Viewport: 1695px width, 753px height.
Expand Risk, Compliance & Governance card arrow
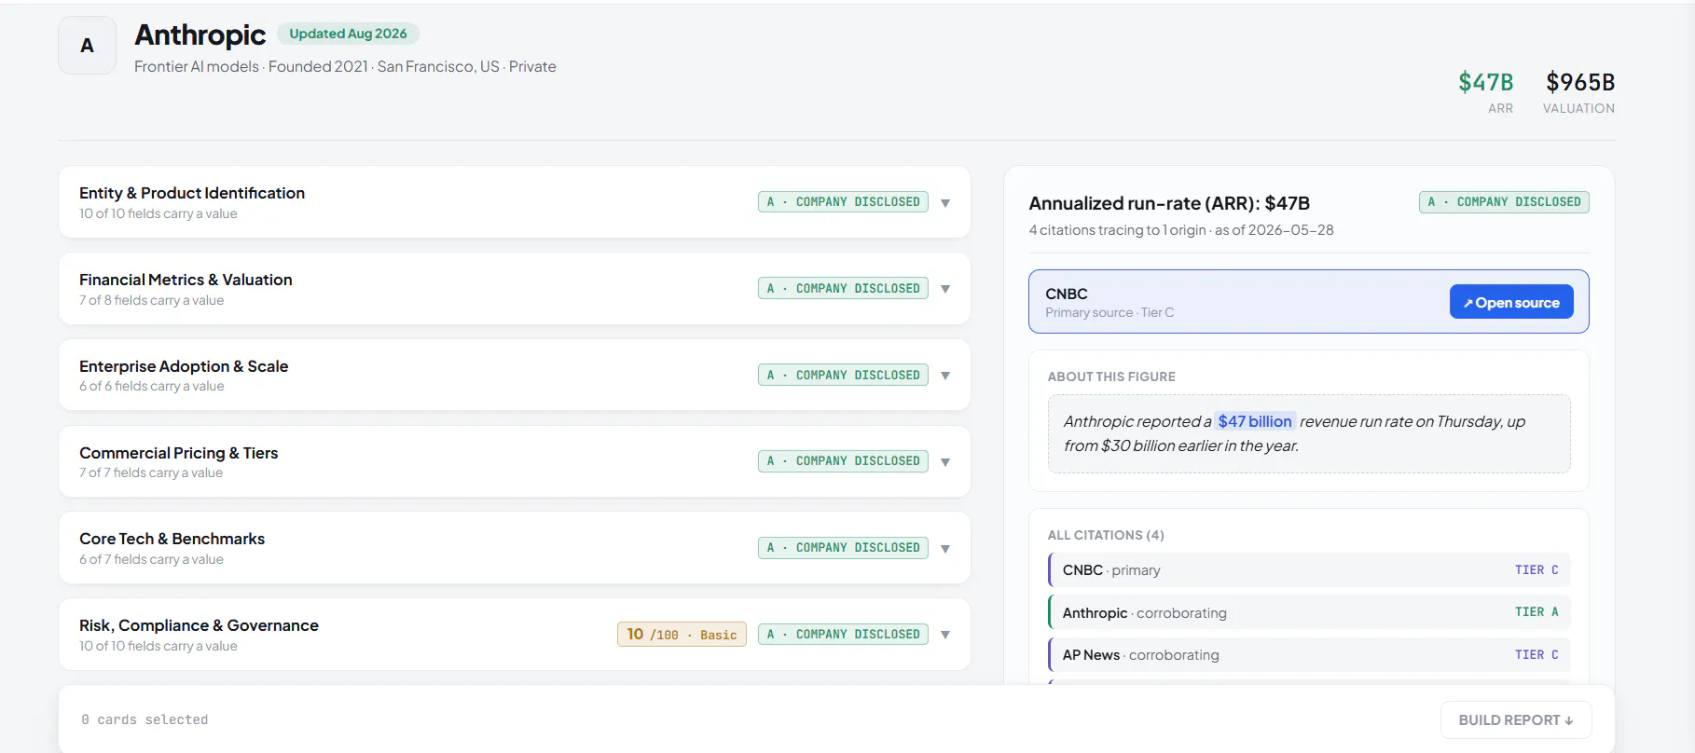point(945,635)
